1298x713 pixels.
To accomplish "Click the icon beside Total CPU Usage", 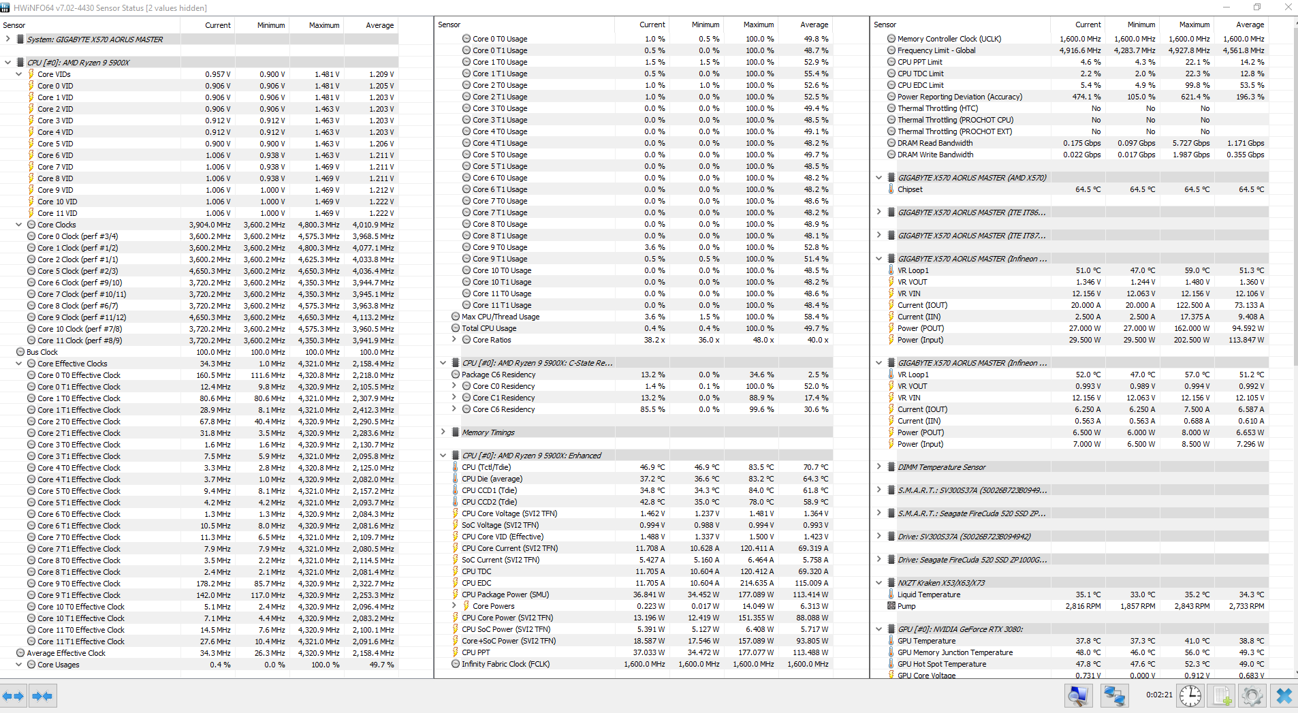I will click(x=456, y=328).
